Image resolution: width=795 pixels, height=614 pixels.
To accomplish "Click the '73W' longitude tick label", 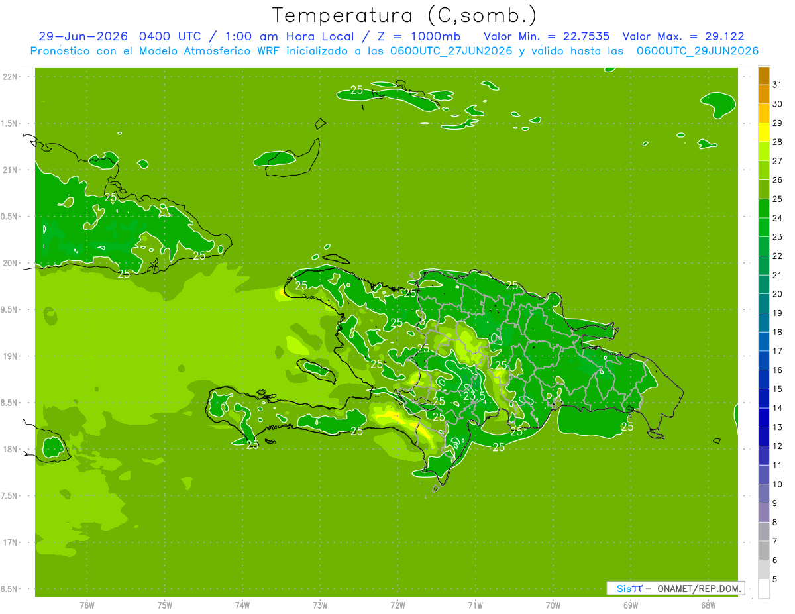I will [x=320, y=605].
